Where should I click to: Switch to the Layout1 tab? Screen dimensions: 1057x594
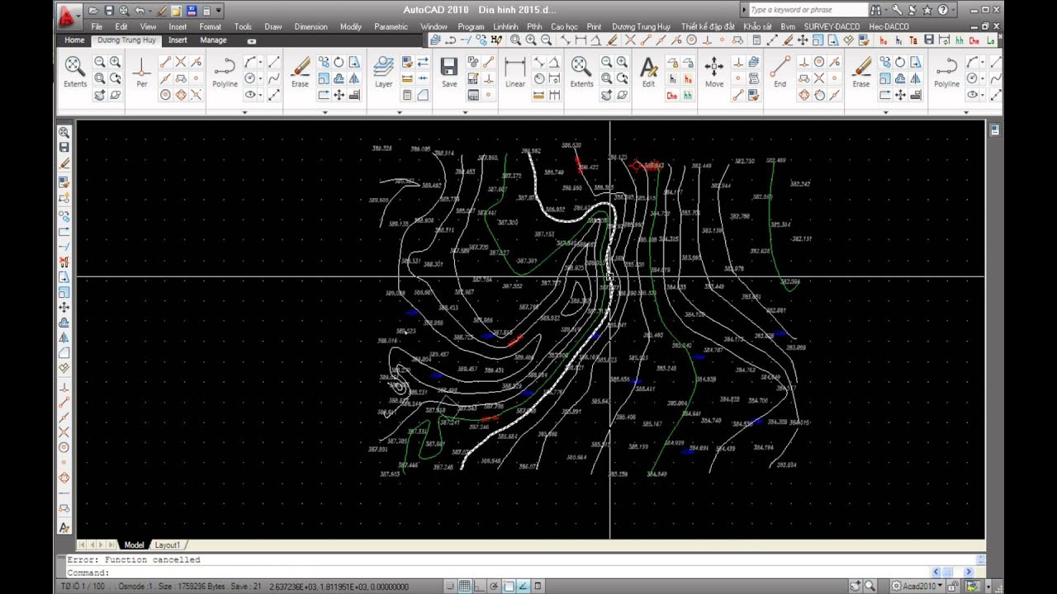tap(168, 544)
